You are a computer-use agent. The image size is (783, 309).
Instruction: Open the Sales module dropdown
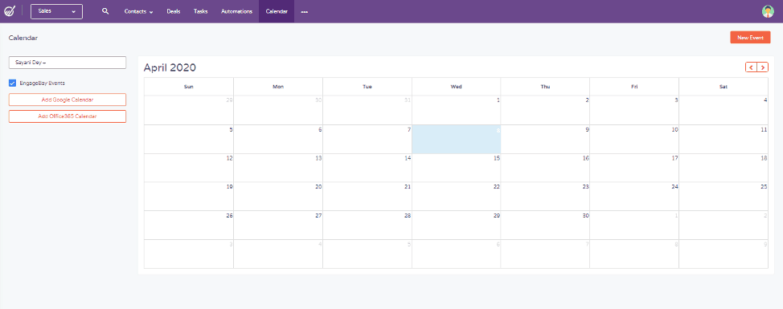pyautogui.click(x=56, y=11)
